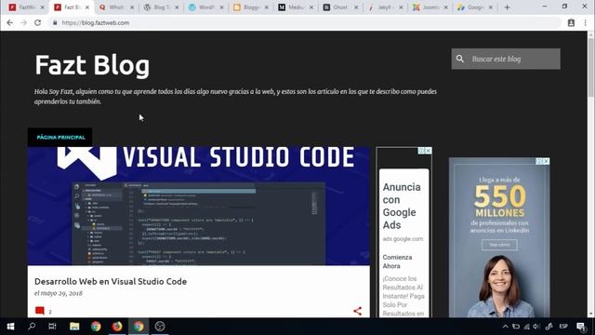The width and height of the screenshot is (595, 335).
Task: Click the browser forward arrow
Action: pos(23,22)
